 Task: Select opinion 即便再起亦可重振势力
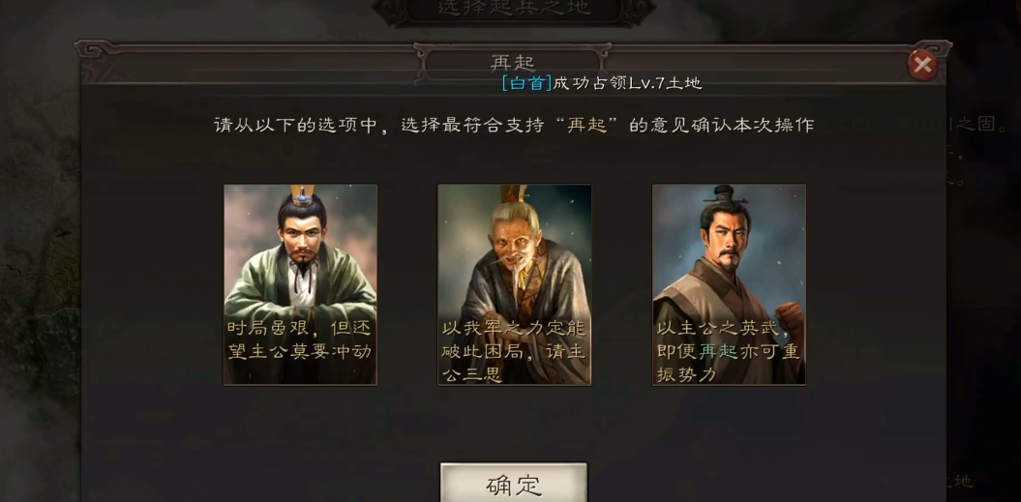[728, 351]
